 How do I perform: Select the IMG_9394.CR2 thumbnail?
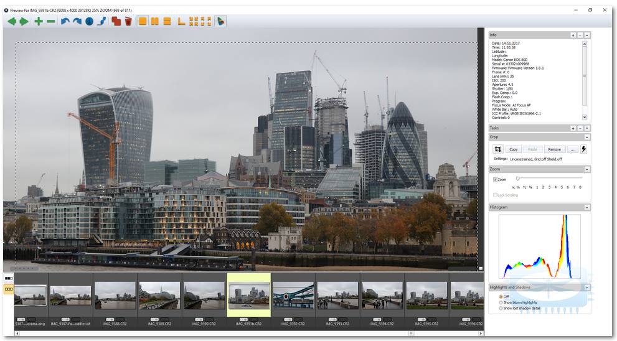[x=382, y=296]
